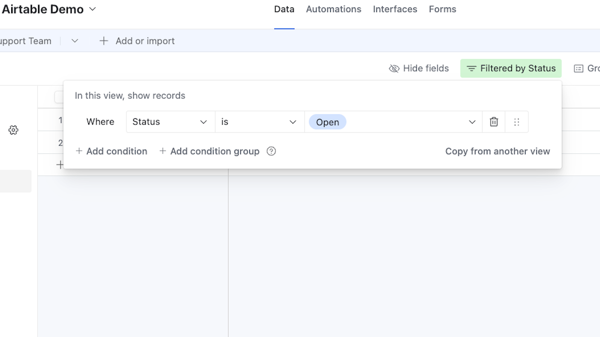
Task: Open the Airtable Demo base name dropdown
Action: [48, 9]
